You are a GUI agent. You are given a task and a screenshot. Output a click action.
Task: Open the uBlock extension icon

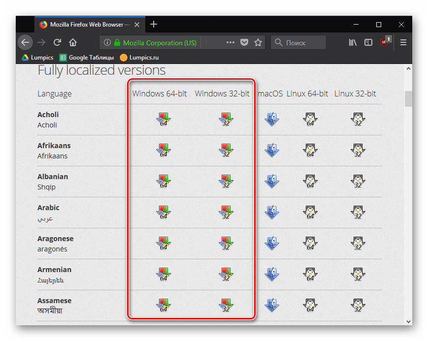coord(385,42)
